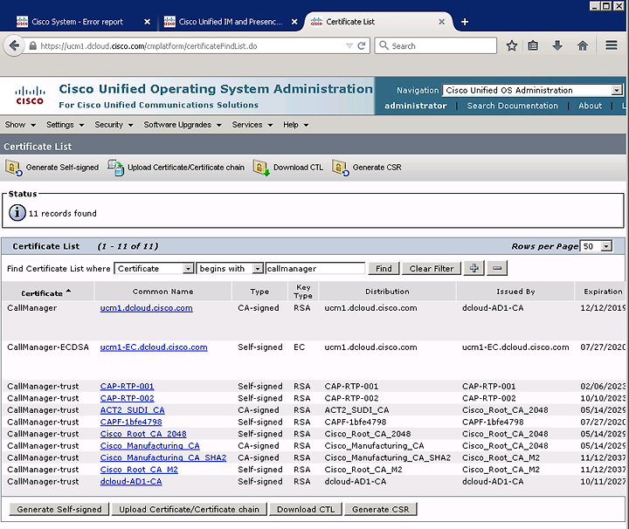Click the browser back arrow button

pyautogui.click(x=14, y=45)
